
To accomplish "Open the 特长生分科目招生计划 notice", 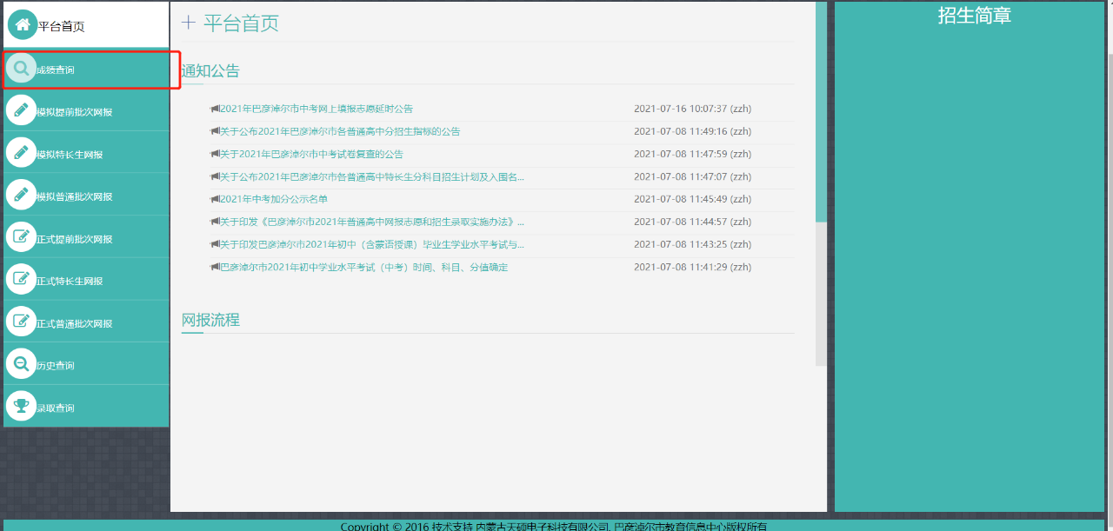I will click(x=371, y=176).
